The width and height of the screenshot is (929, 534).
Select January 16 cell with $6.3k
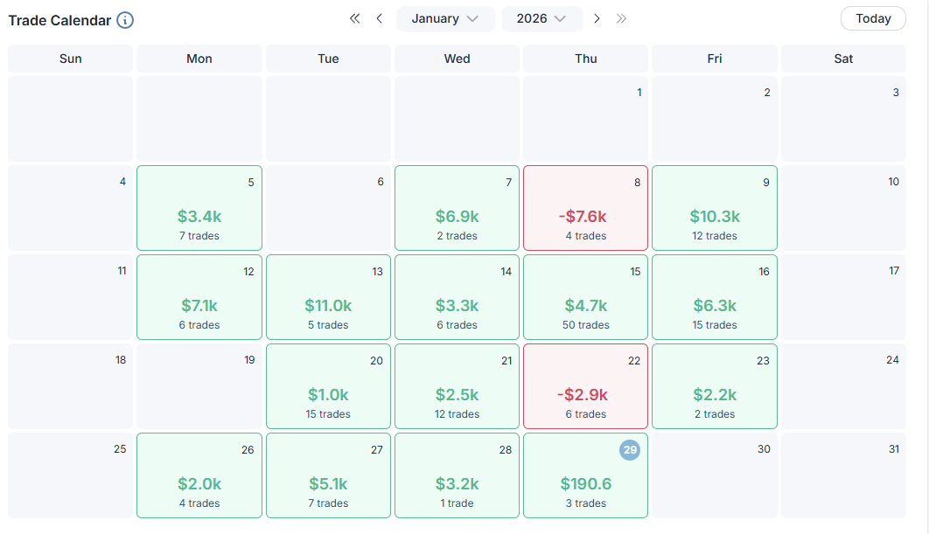pos(715,297)
